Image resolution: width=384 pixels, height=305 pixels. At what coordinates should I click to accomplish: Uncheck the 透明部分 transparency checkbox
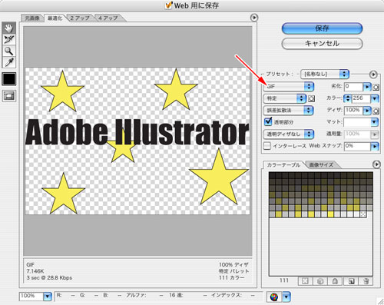pos(268,121)
